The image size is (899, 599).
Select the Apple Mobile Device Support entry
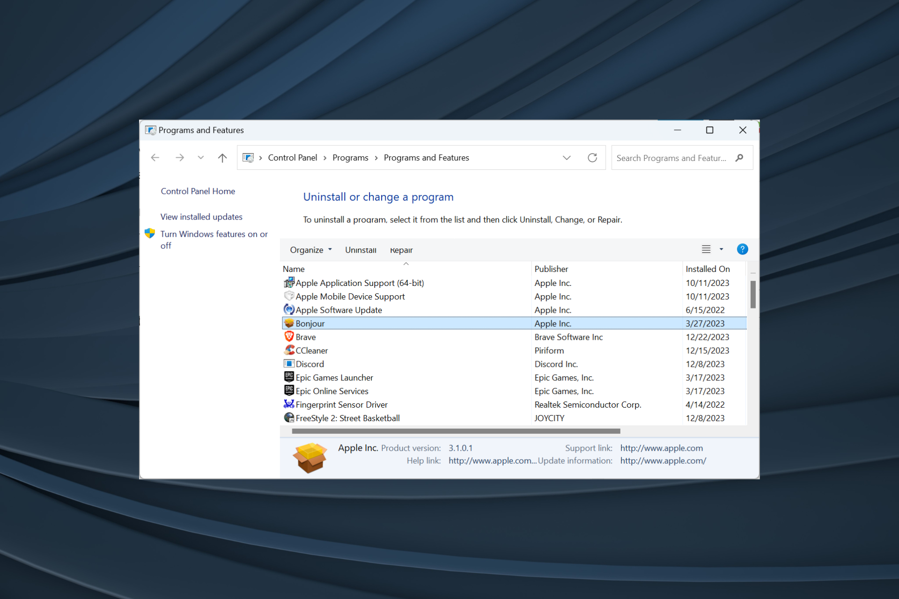tap(350, 296)
